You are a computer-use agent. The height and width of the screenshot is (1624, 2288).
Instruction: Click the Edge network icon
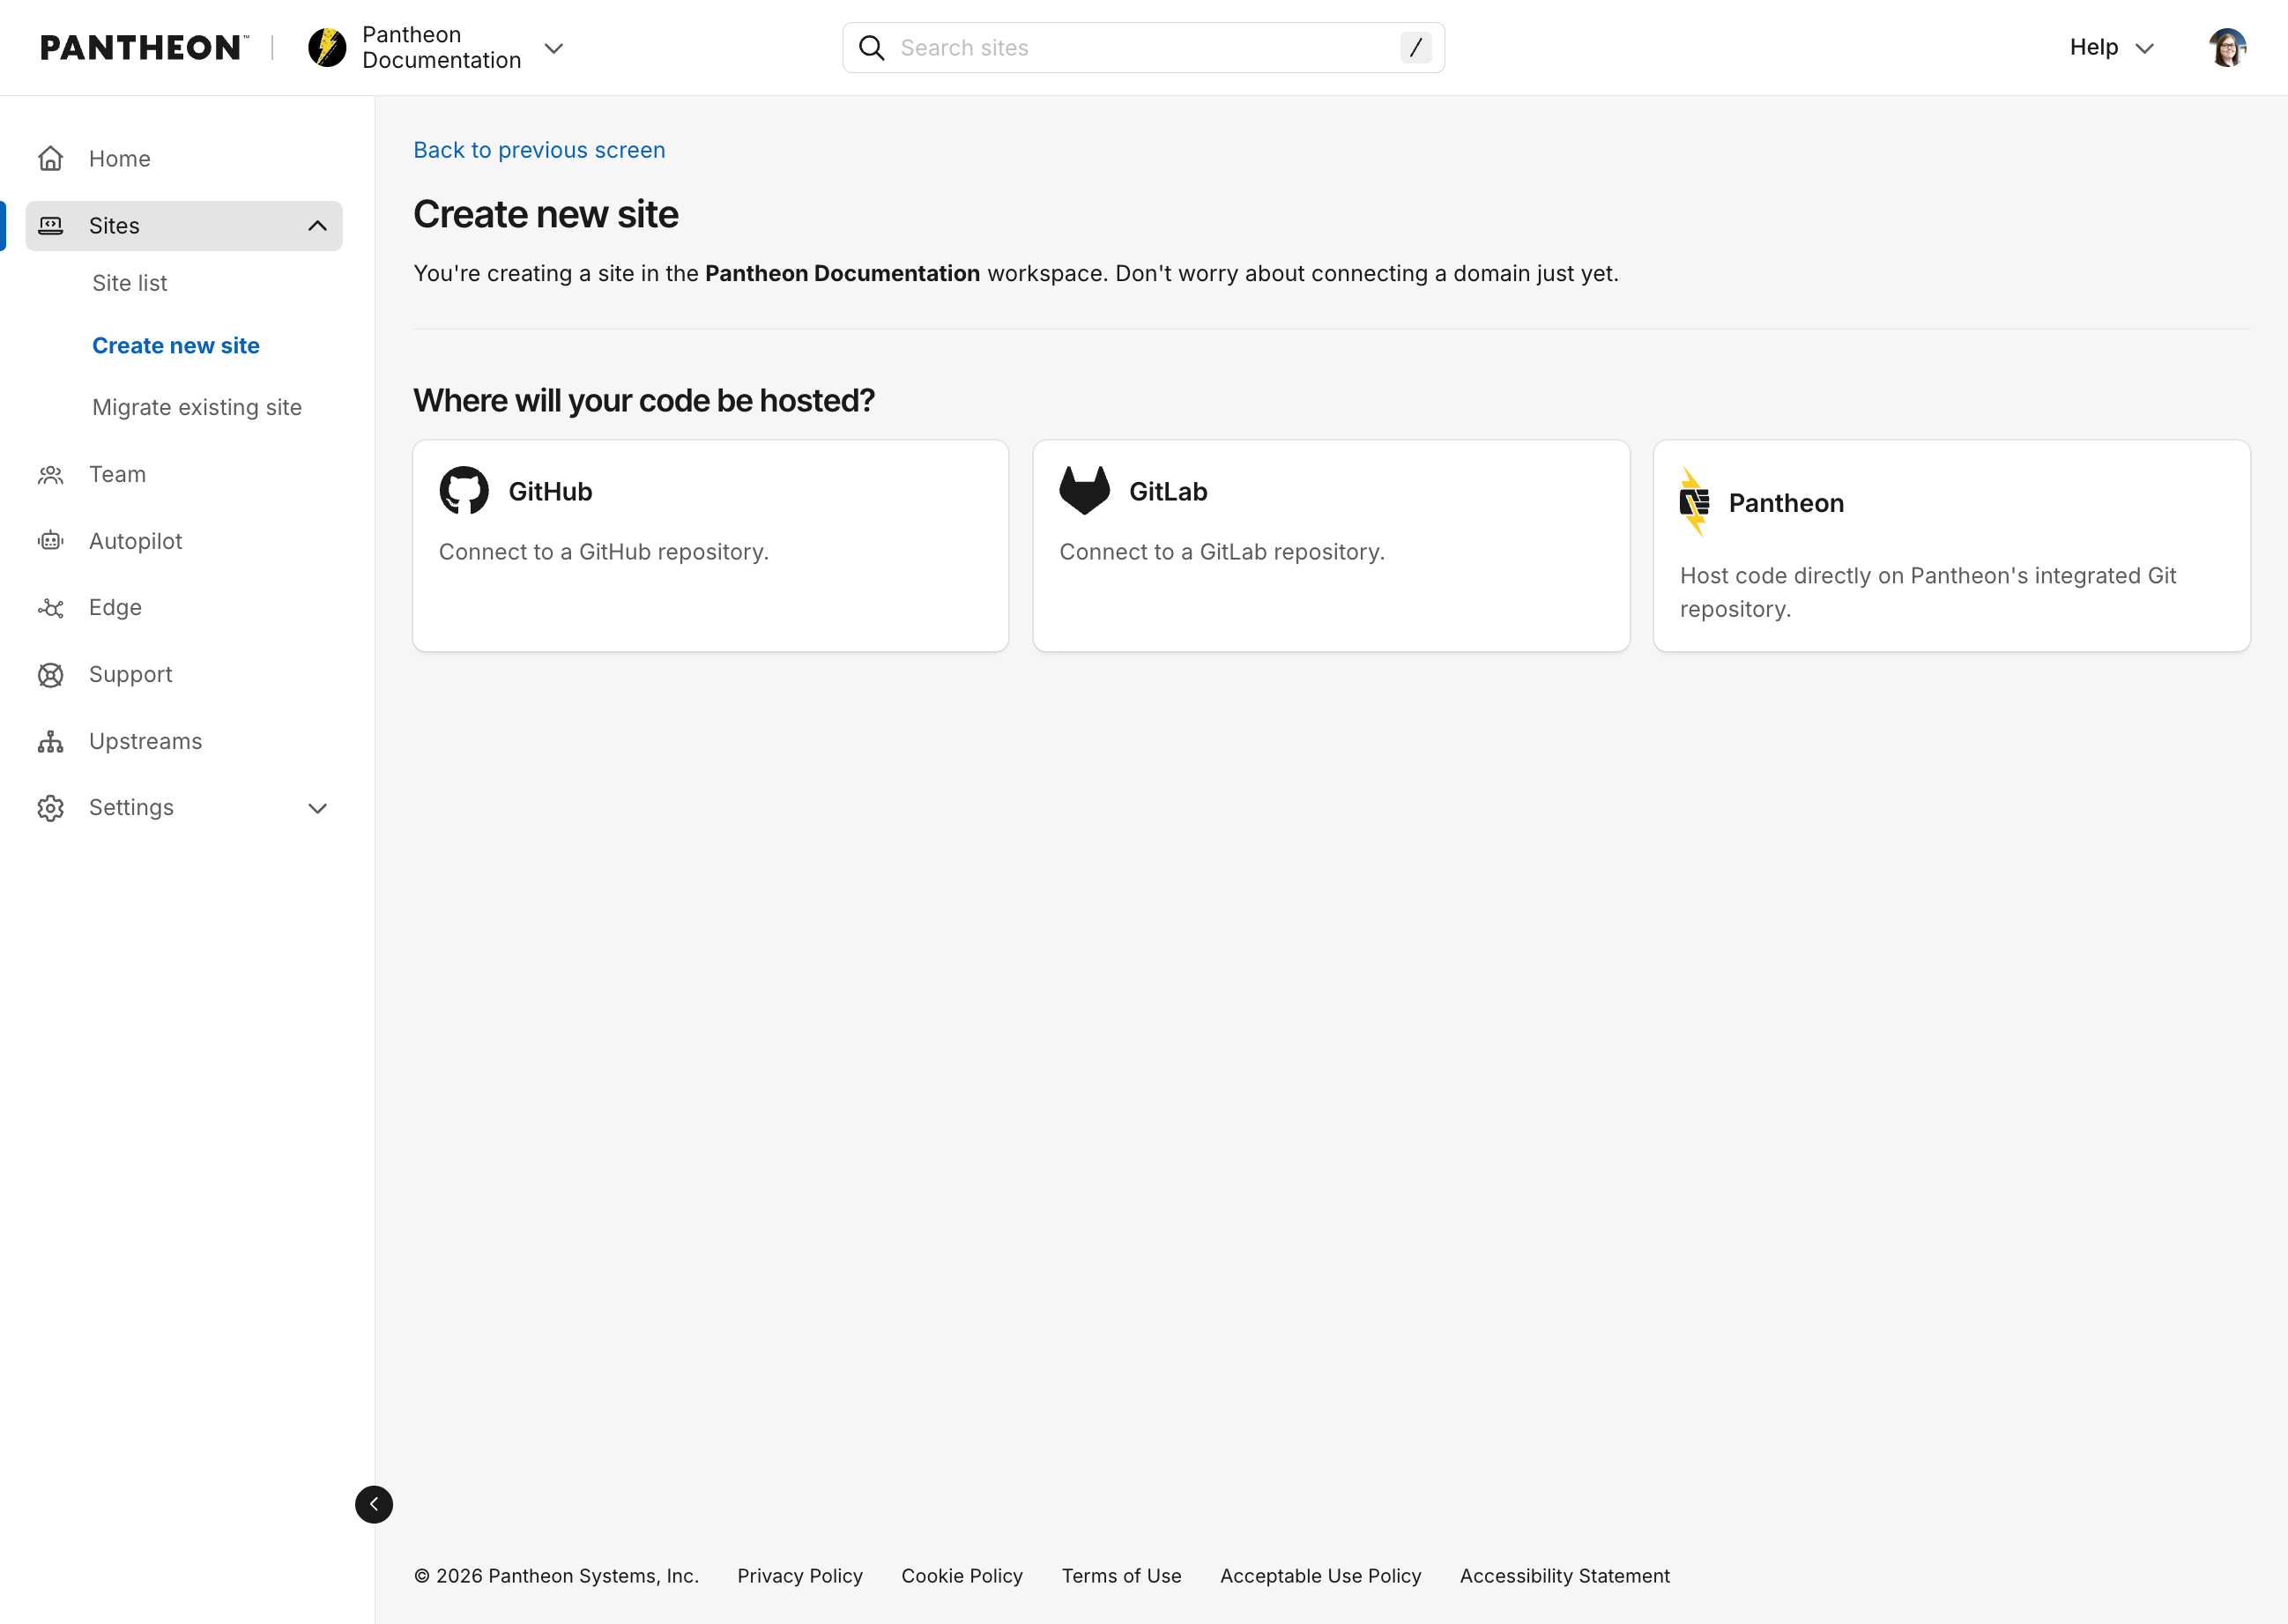point(51,608)
